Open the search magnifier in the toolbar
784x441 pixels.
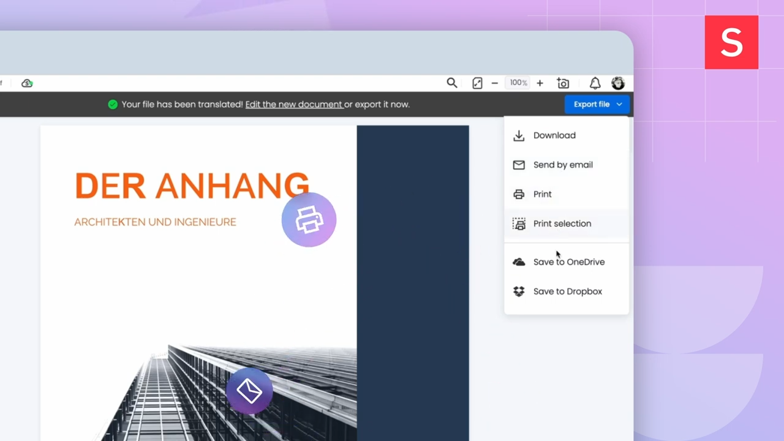click(x=452, y=83)
